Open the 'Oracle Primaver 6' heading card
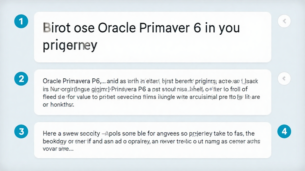Screen dimensions: 305x171 coord(152,37)
